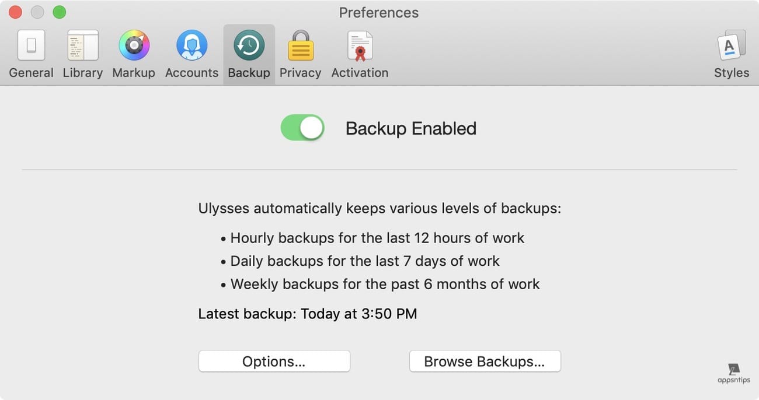Select the Library pane icon

[x=82, y=44]
